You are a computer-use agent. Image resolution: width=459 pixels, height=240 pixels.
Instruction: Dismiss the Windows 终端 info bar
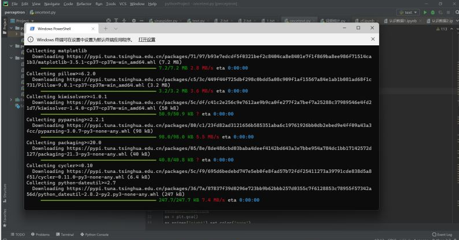(x=373, y=39)
